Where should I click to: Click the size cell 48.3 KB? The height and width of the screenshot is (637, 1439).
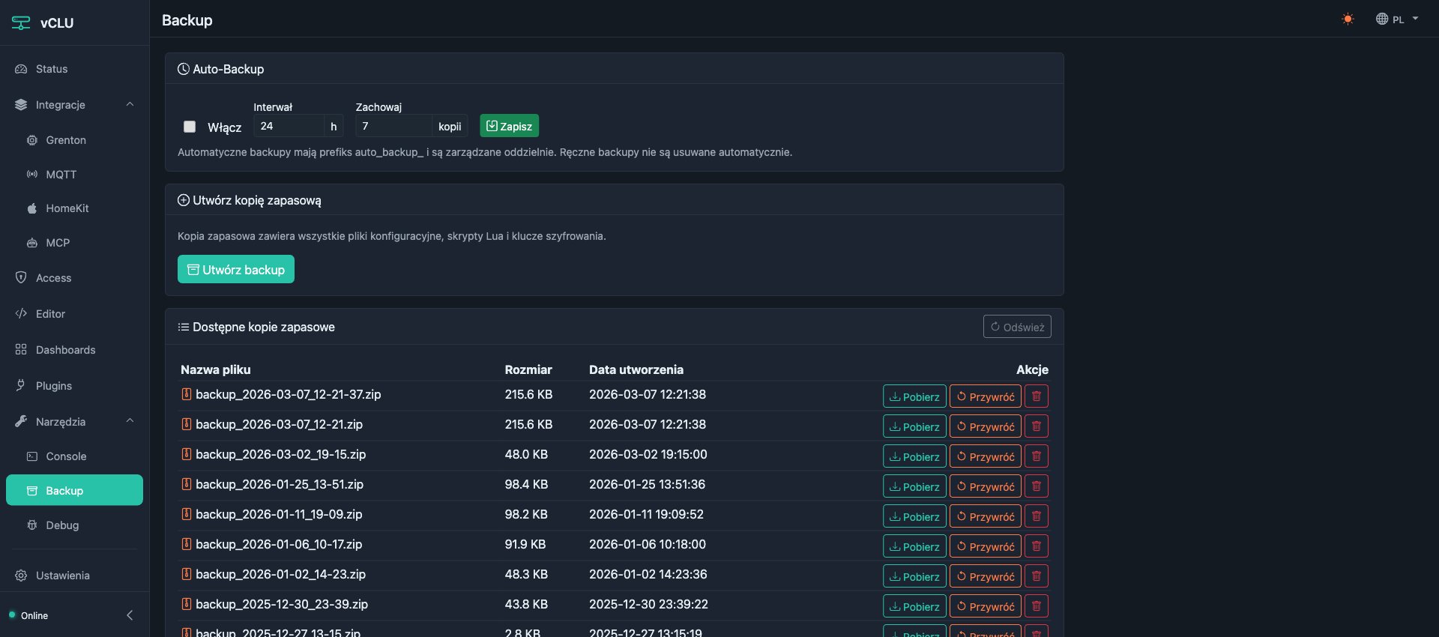coord(526,574)
